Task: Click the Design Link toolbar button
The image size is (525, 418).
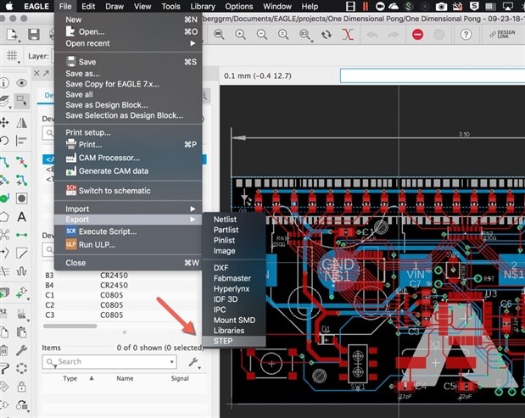Action: (x=502, y=34)
